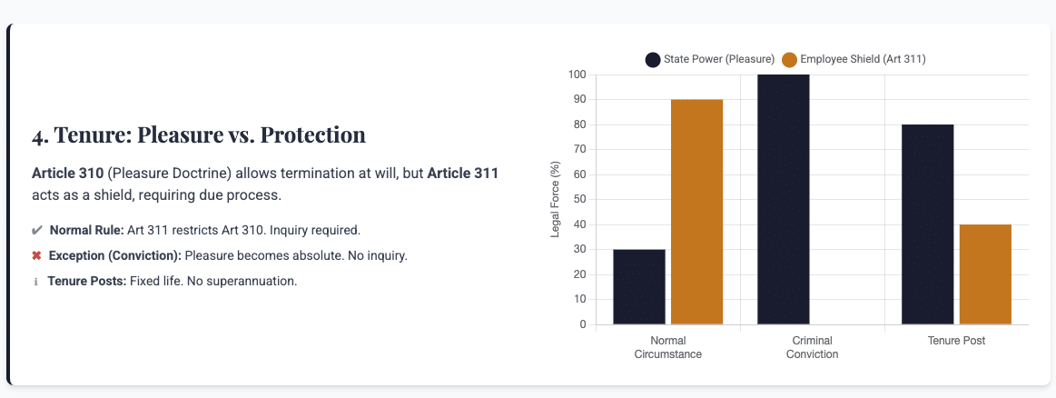Screen dimensions: 1056x398
Task: Click the State Power bar for Normal Circumstance
Action: tap(639, 286)
